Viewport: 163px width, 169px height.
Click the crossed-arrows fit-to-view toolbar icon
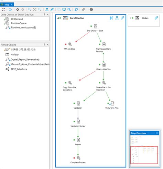tap(35, 10)
